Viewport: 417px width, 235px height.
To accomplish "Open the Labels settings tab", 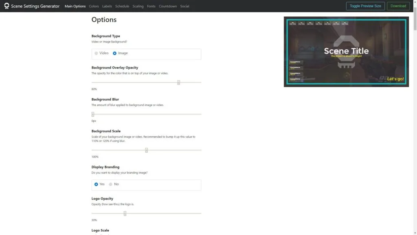I will 107,6.
